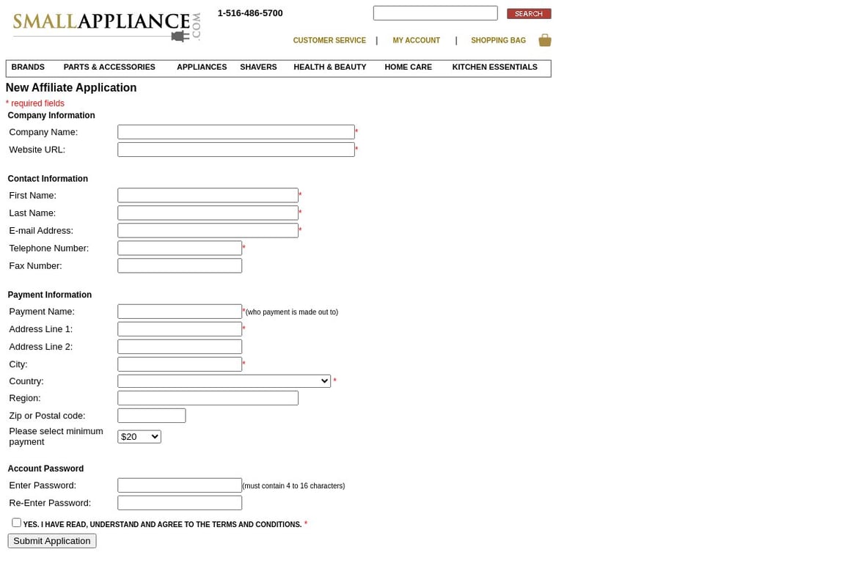845x563 pixels.
Task: Click the '(must contain 4 to 16 characters)' note
Action: tap(293, 486)
